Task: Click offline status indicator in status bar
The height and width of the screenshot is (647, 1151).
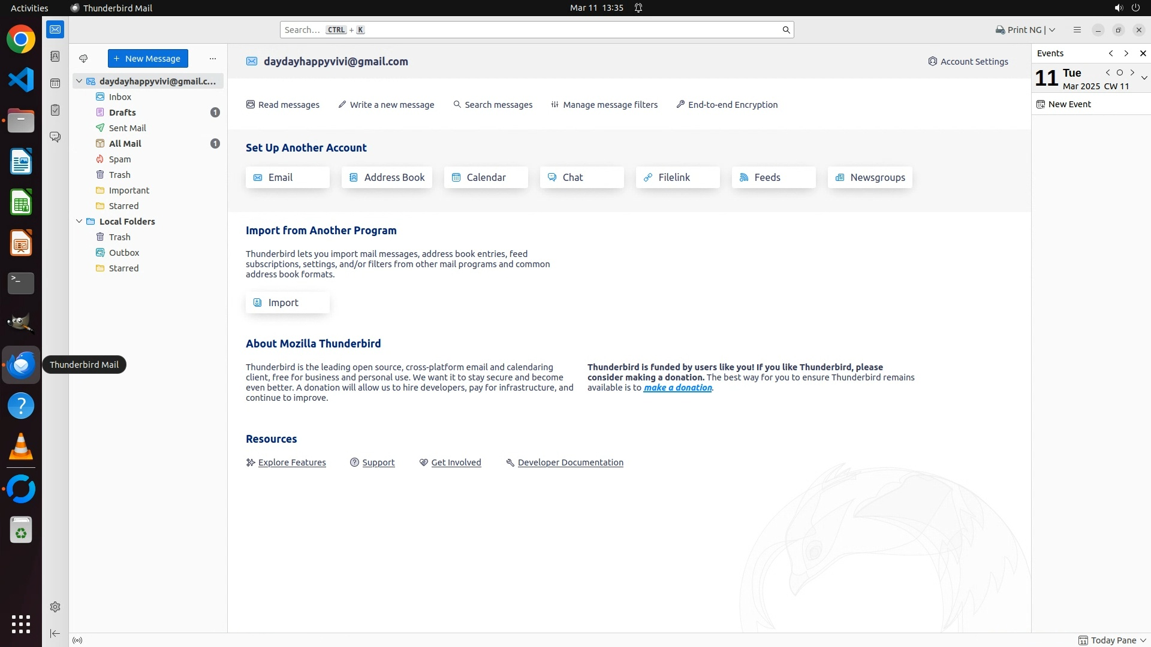Action: (x=77, y=640)
